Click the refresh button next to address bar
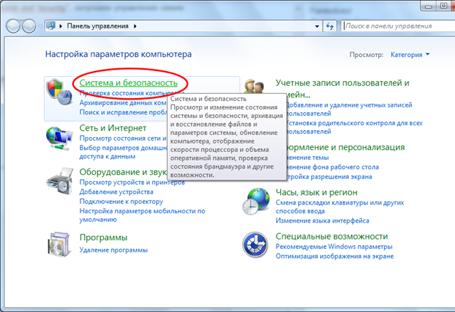Screen dimensions: 455x312 click(x=330, y=26)
